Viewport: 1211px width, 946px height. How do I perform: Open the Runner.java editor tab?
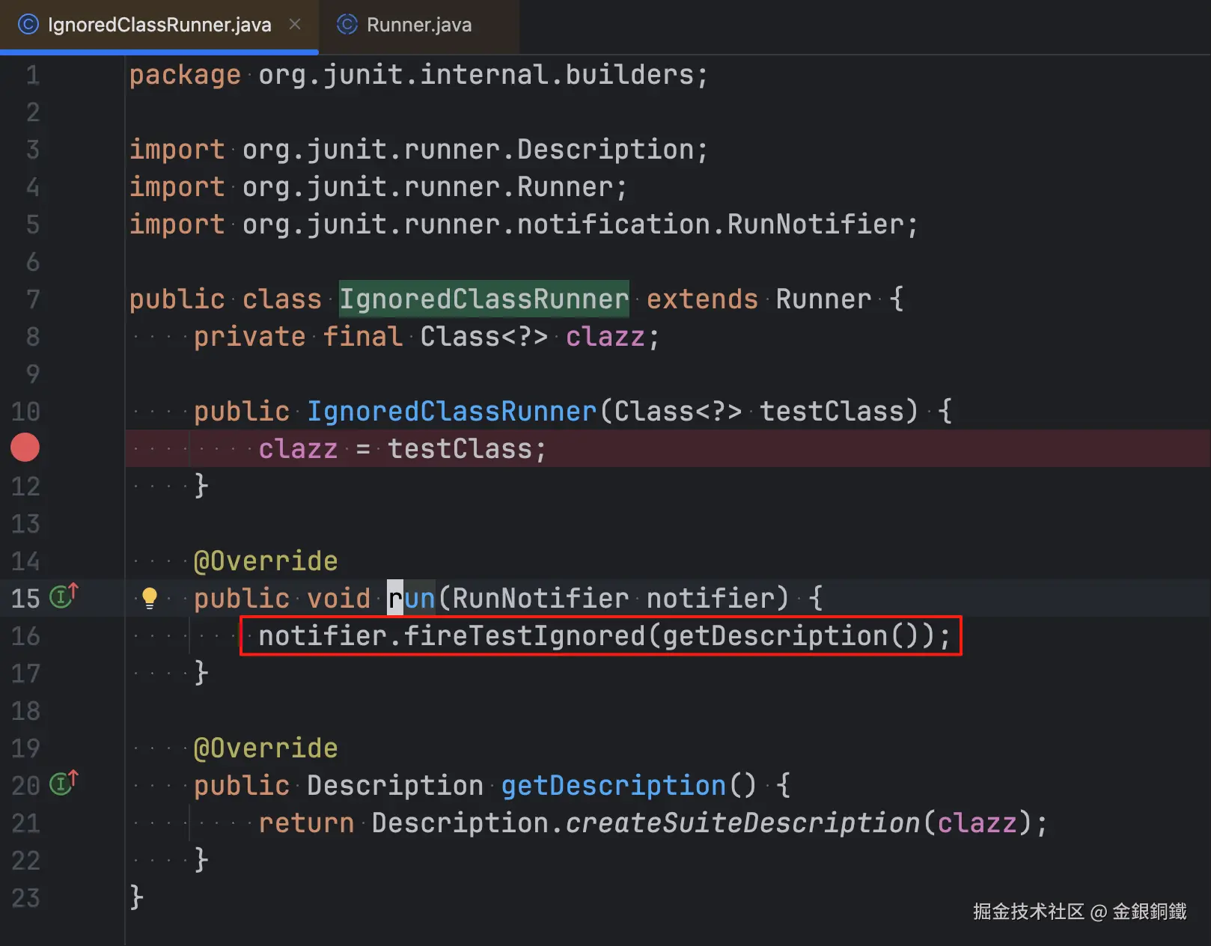pos(419,25)
